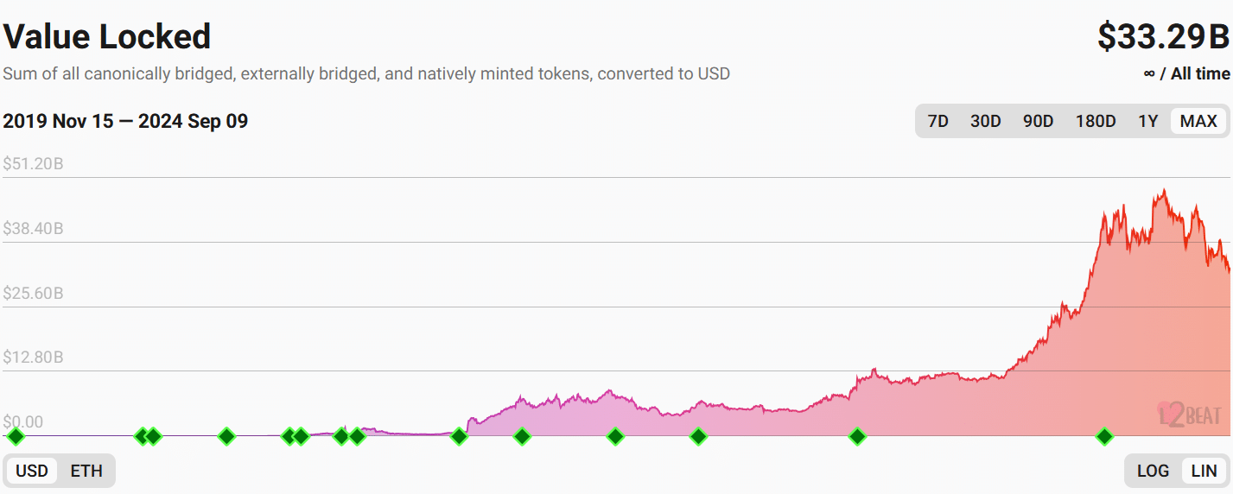Screen dimensions: 1233x494
Task: Click the highest peak of the red chart line
Action: 1164,190
